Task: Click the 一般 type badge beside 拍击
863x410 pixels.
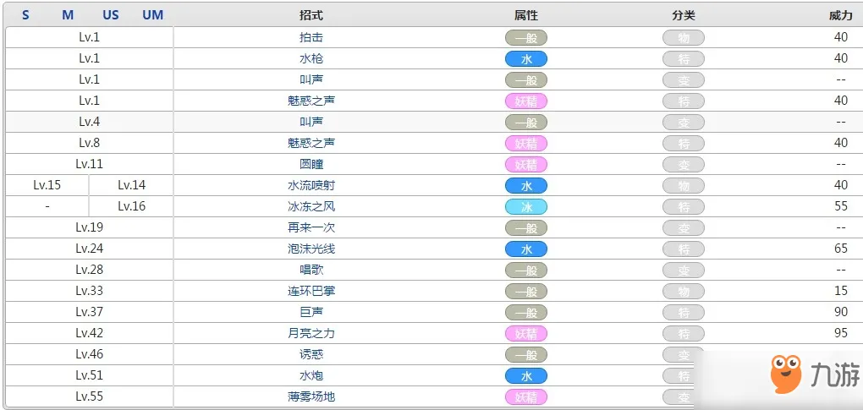Action: (526, 38)
